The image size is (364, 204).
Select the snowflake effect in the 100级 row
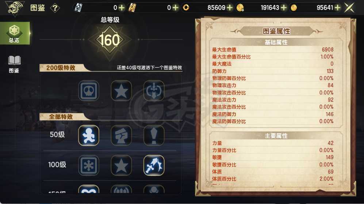(89, 165)
